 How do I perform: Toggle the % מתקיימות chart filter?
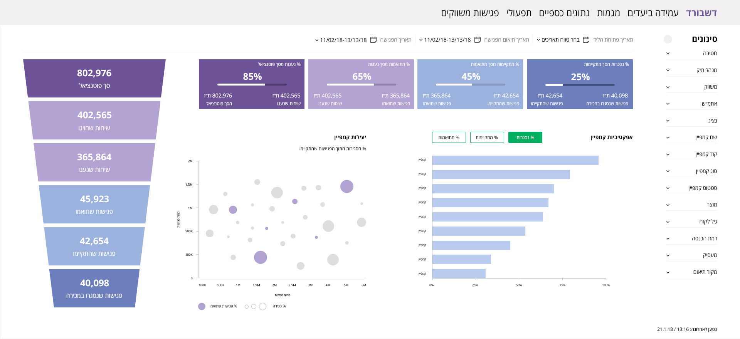pyautogui.click(x=487, y=138)
